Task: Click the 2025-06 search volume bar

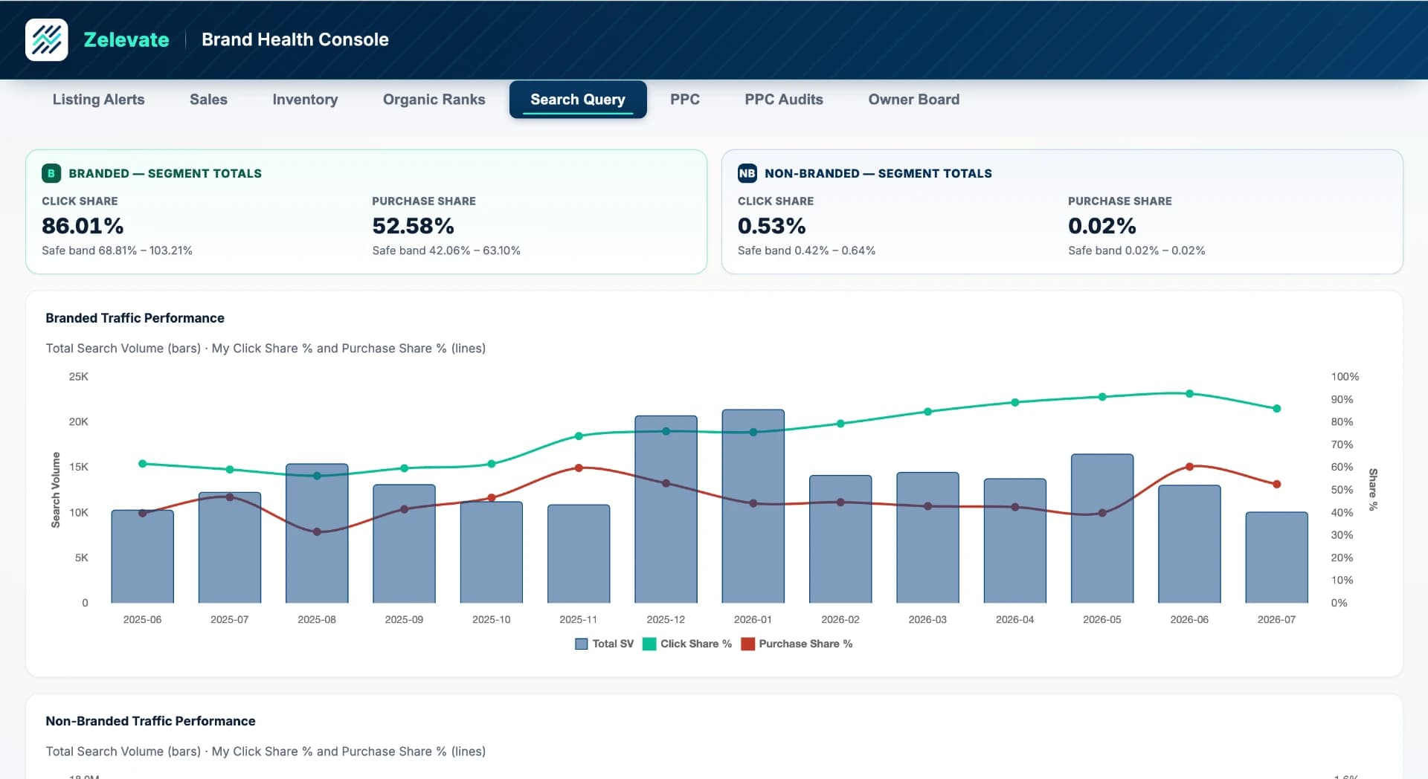Action: [142, 556]
